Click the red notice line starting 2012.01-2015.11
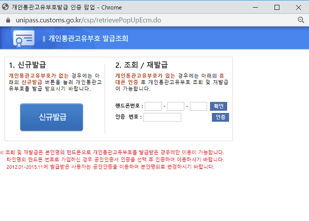309x221 pixels. point(110,167)
